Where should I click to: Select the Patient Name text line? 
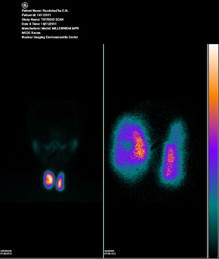coord(45,11)
